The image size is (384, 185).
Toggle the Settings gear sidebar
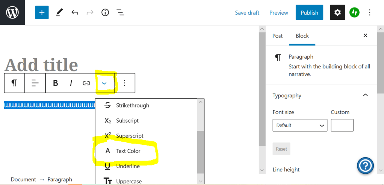coord(337,12)
